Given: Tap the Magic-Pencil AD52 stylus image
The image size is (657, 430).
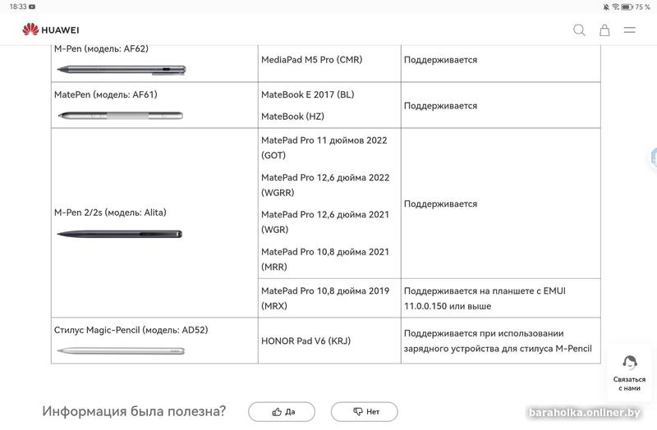Looking at the screenshot, I should tap(121, 350).
